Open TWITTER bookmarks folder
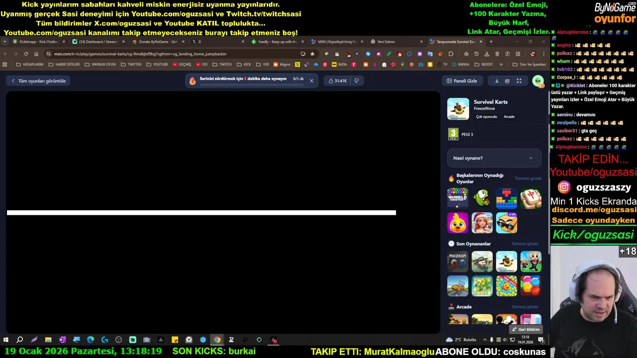Image resolution: width=637 pixels, height=358 pixels. pyautogui.click(x=131, y=64)
